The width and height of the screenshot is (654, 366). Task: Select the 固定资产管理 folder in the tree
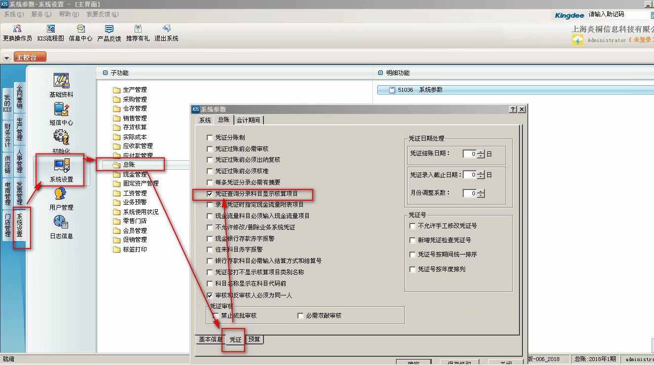click(x=141, y=183)
